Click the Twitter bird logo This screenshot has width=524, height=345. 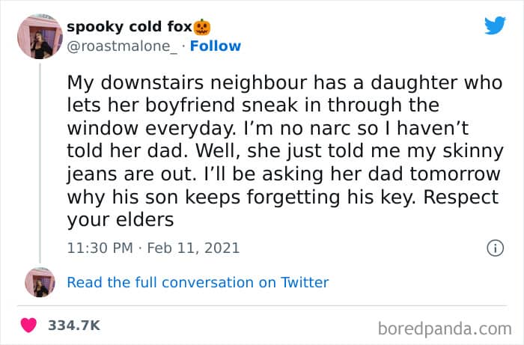tap(495, 25)
